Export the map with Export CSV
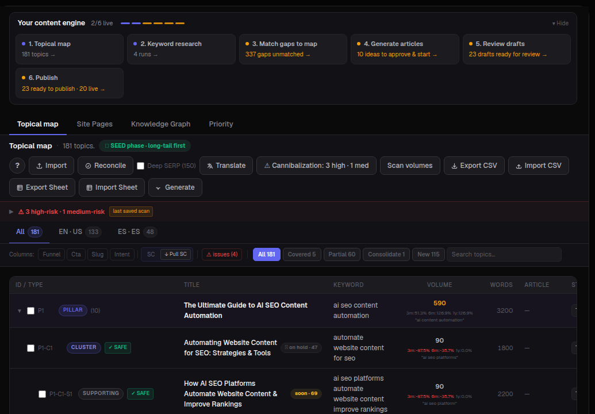595x414 pixels. pyautogui.click(x=474, y=166)
